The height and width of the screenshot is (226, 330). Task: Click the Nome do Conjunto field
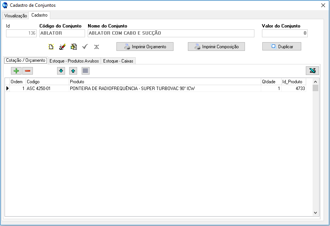[171, 33]
